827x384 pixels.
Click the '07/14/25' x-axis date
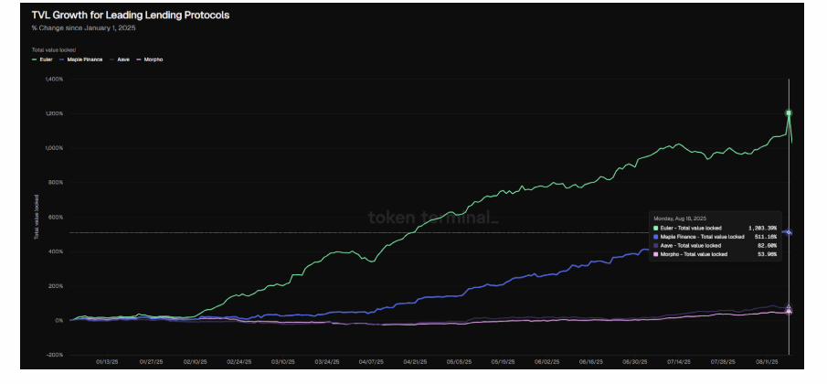[678, 362]
